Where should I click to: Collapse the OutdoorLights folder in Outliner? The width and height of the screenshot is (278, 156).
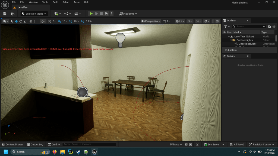[231, 40]
